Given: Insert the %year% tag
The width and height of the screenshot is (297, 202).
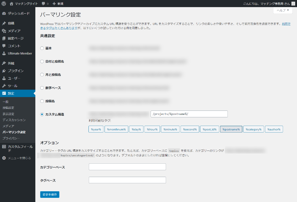Looking at the screenshot, I should pyautogui.click(x=96, y=129).
